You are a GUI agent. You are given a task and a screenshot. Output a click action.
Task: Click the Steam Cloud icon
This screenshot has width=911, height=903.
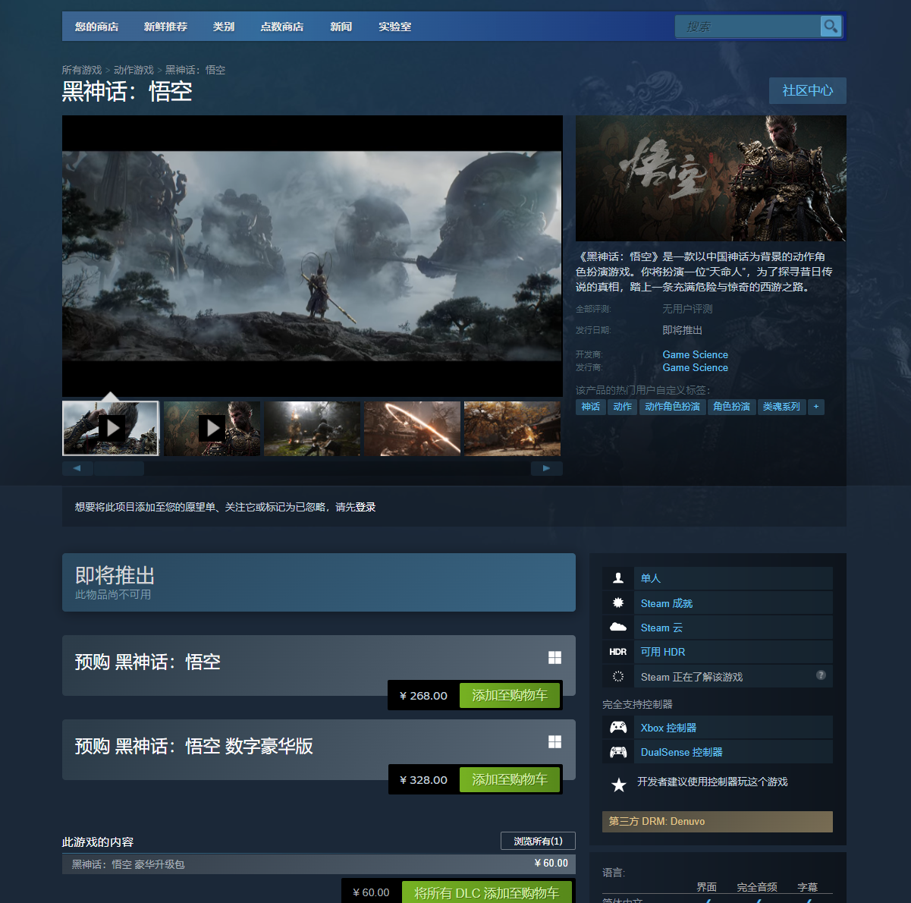tap(618, 627)
